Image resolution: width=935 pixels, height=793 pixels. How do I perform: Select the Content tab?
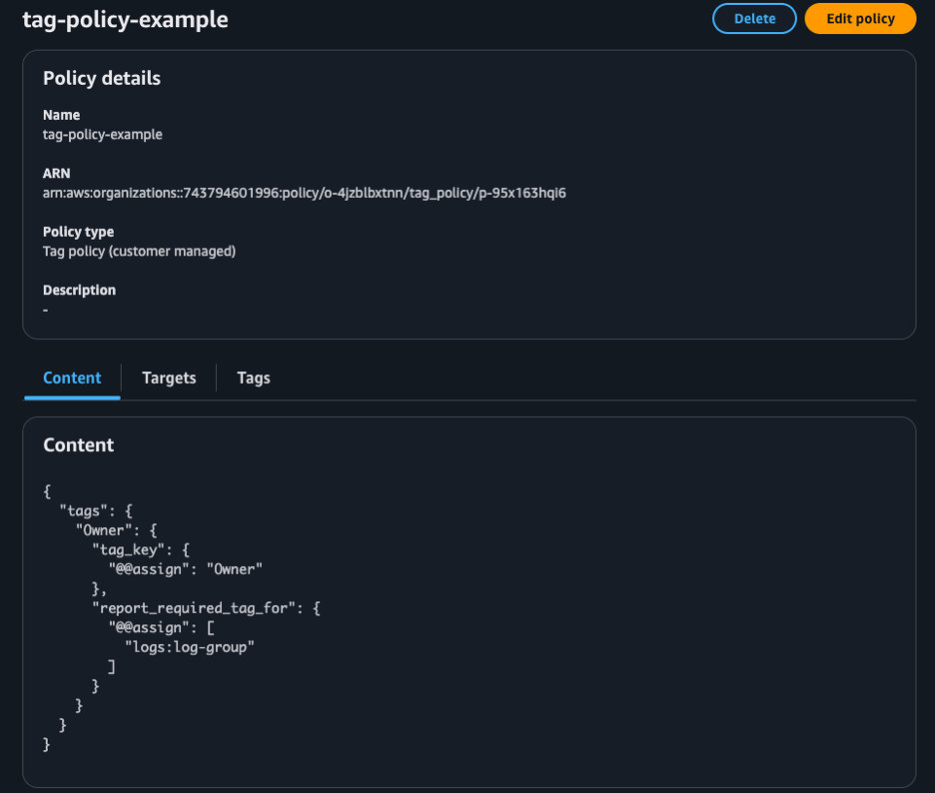coord(71,378)
